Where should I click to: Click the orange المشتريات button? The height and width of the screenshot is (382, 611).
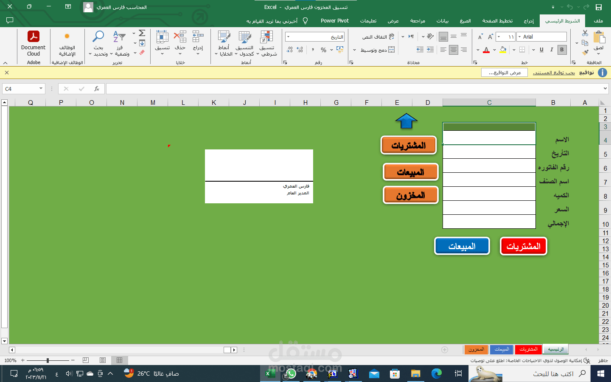(409, 145)
